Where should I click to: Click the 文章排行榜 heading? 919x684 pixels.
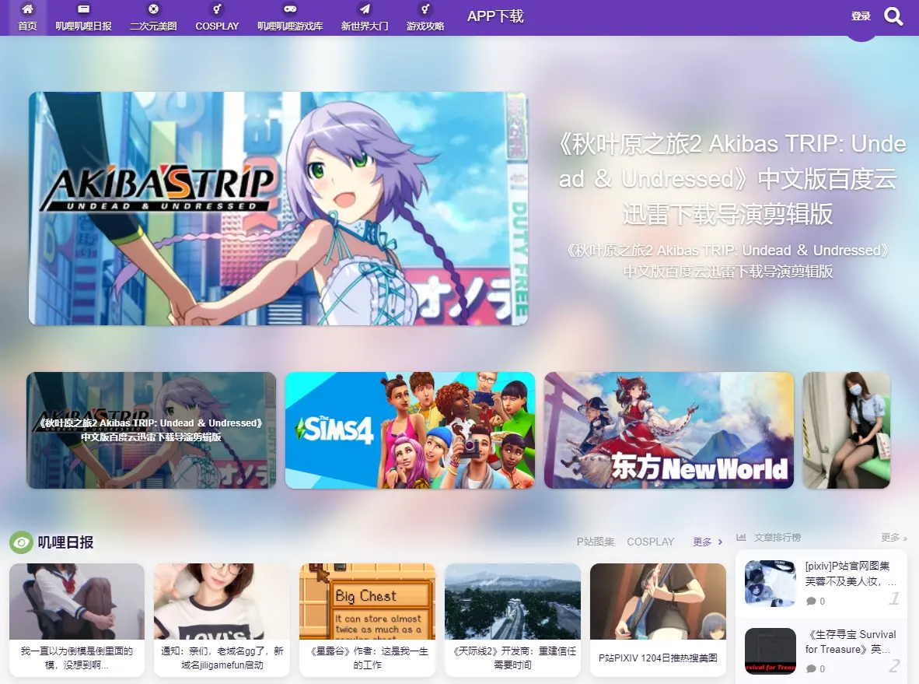coord(777,538)
